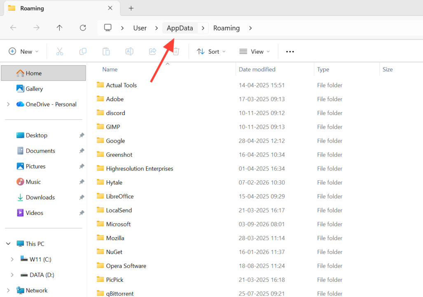Sort by the Size column header
Viewport: 423px width, 297px height.
[x=388, y=69]
